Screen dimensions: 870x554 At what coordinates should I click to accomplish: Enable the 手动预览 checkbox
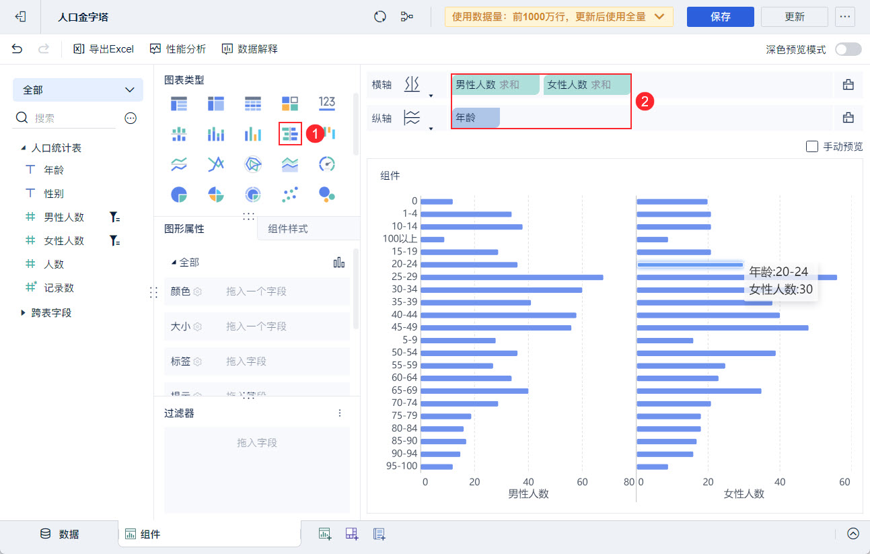point(811,146)
